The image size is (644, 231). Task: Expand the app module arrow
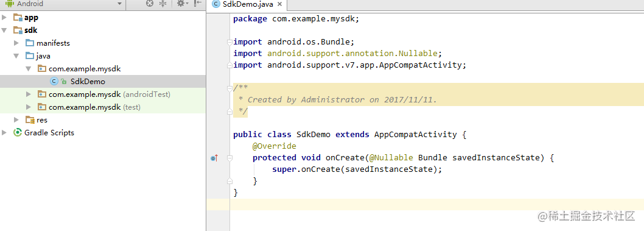click(4, 18)
